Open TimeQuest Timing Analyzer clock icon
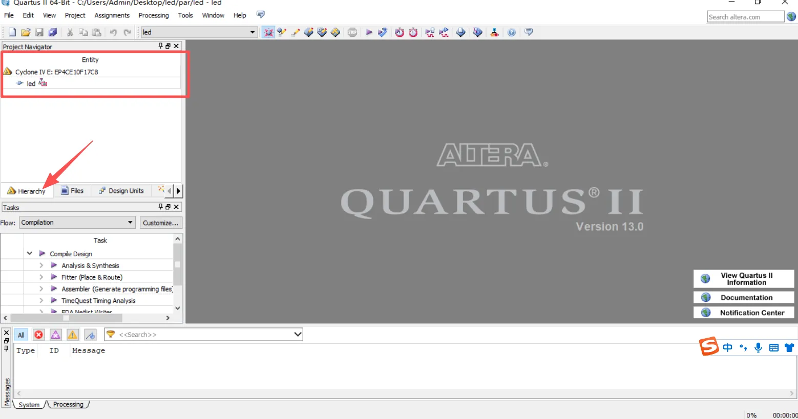 click(x=400, y=32)
